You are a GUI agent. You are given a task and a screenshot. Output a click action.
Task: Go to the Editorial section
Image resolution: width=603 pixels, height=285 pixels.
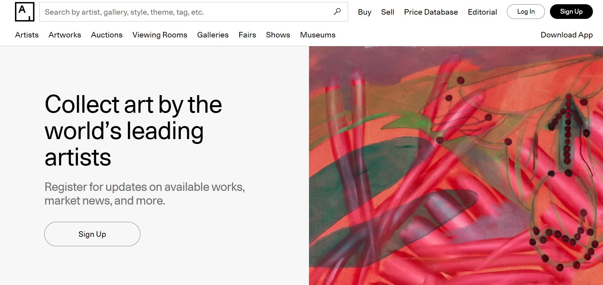pos(482,12)
